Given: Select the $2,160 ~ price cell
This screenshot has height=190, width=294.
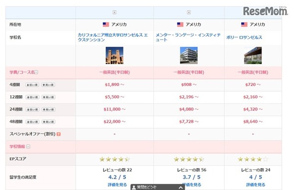Looking at the screenshot, I should tap(253, 97).
